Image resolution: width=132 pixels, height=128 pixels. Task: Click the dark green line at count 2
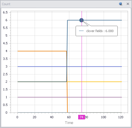pyautogui.click(x=42, y=82)
